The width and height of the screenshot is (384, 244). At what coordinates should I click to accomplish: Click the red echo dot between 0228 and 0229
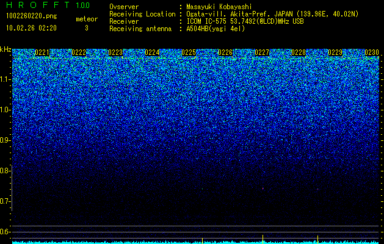click(x=318, y=189)
